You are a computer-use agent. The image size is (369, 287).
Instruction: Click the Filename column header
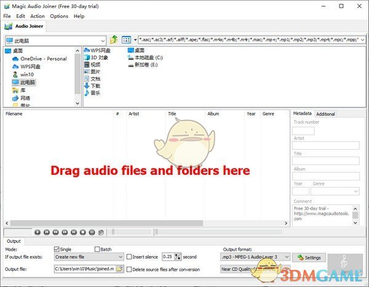pos(58,113)
